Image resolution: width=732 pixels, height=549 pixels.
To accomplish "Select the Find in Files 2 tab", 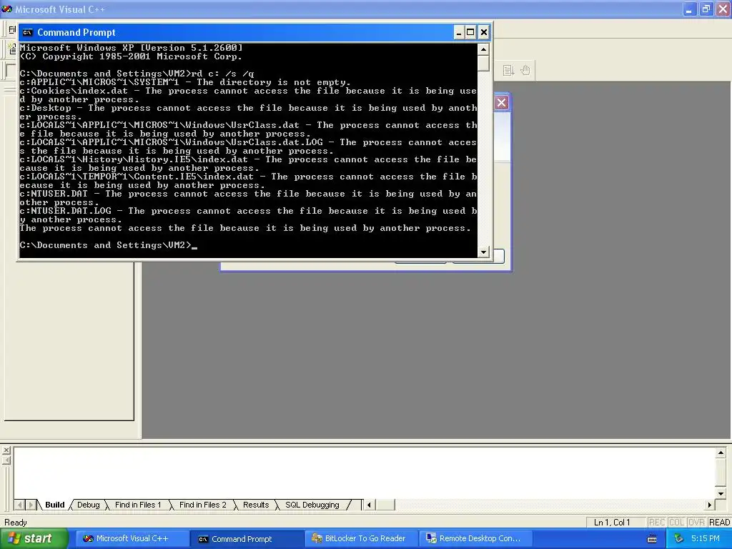I will click(x=202, y=505).
